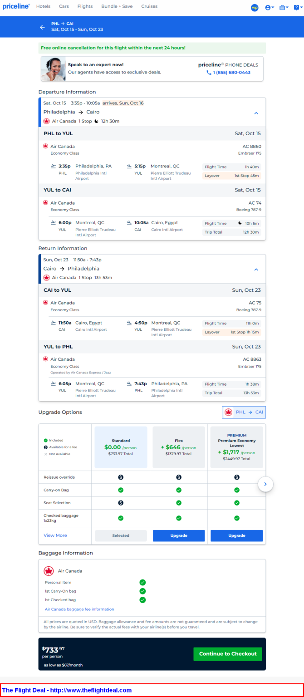Viewport: 304px width, 697px height.
Task: Click Air Canada logo in return summary
Action: pyautogui.click(x=46, y=278)
